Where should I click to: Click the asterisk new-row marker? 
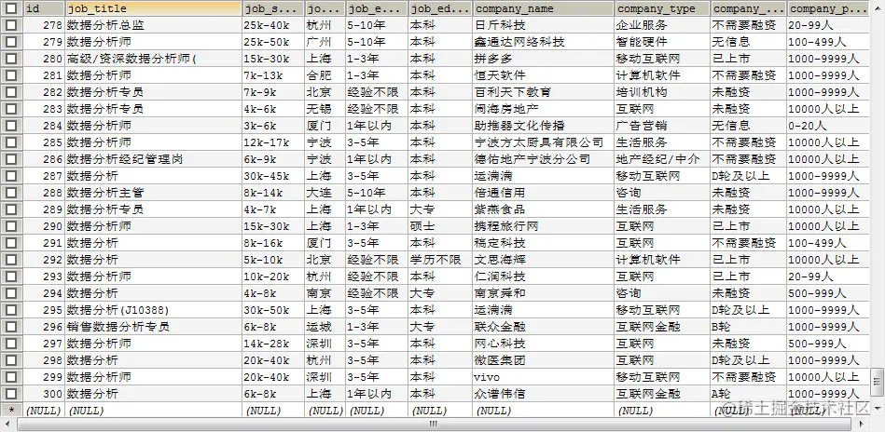(x=11, y=410)
